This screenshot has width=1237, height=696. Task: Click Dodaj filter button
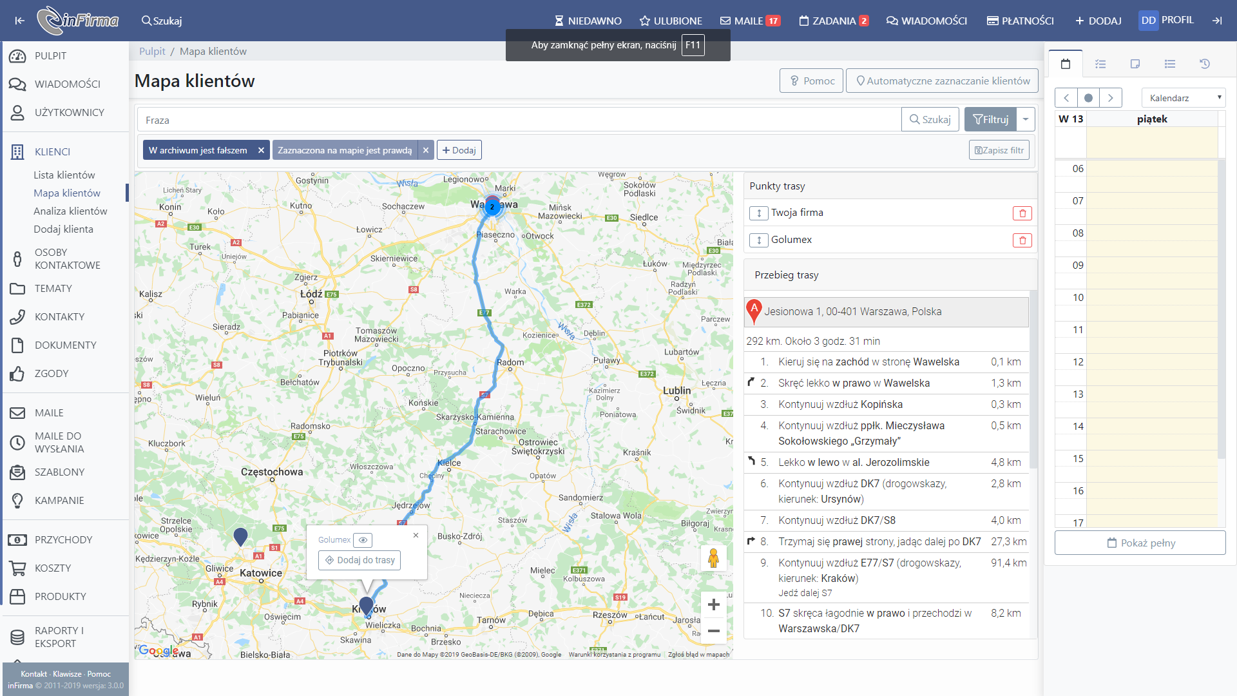tap(459, 150)
